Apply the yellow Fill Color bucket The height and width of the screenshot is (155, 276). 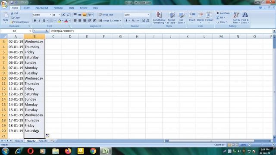(x=60, y=21)
